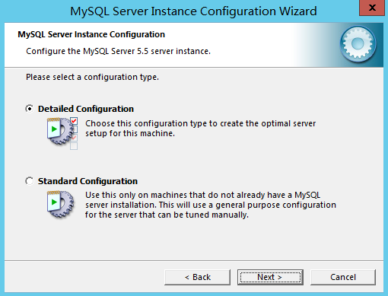Screen dimensions: 388x296
Task: Click the 'MySQL Server Instance Configuration' bold heading
Action: pos(91,34)
